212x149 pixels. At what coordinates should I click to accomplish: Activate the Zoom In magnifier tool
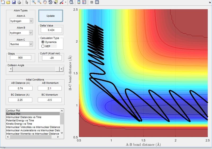(34, 2)
